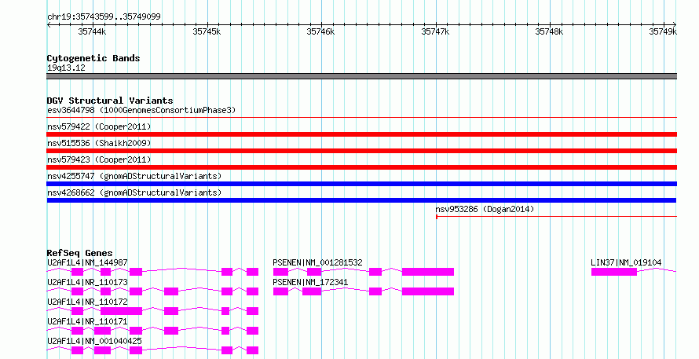Open nsv4268662 (gnomADStructuralVariants) variant label
The width and height of the screenshot is (699, 359).
[x=134, y=192]
